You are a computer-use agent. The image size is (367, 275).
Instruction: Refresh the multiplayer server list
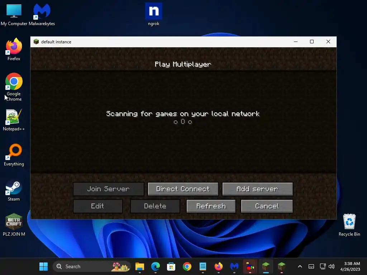(211, 206)
